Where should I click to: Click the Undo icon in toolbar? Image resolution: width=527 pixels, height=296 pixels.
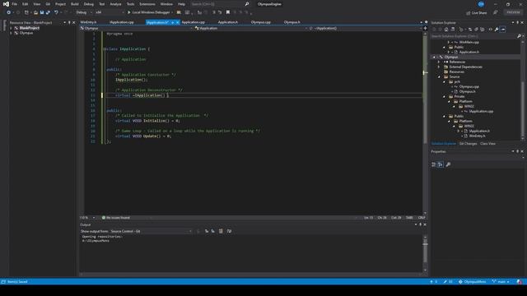click(56, 12)
